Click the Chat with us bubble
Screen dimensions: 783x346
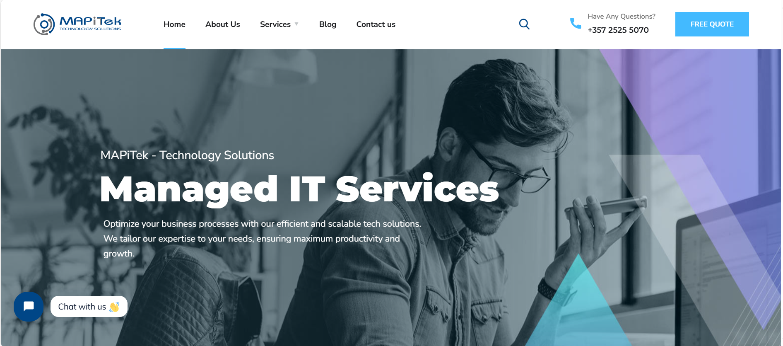coord(89,307)
